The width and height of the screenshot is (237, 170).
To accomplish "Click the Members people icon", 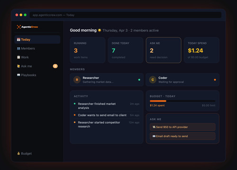I will pos(18,48).
